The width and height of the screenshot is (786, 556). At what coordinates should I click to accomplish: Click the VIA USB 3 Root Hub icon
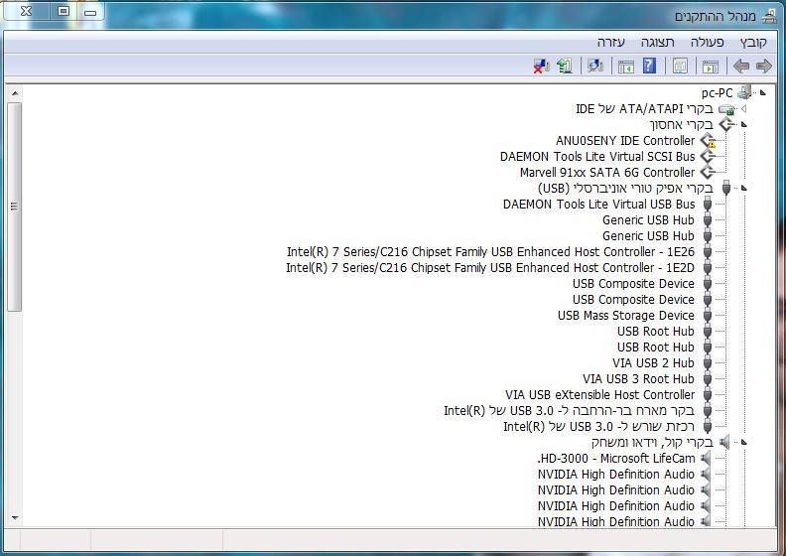point(708,379)
